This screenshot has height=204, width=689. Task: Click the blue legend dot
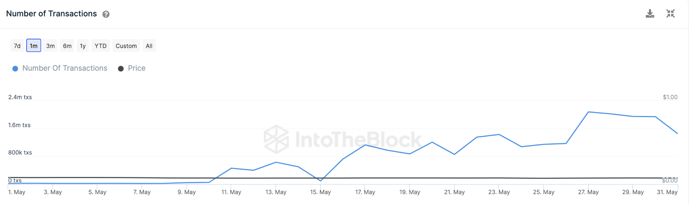tap(15, 69)
